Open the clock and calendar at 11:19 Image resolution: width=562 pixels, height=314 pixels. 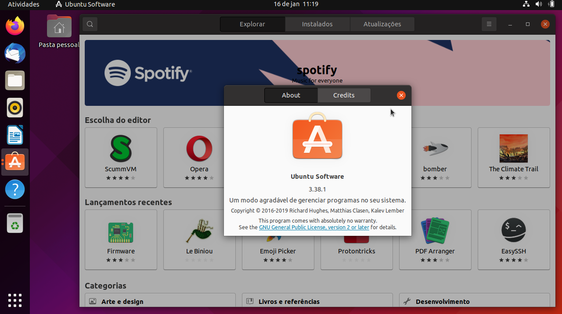296,4
